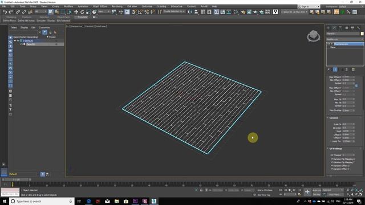Click Edit Selected in ribbon

(x=63, y=20)
